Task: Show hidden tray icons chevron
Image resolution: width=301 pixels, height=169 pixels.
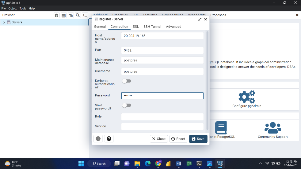Action: tap(261, 163)
